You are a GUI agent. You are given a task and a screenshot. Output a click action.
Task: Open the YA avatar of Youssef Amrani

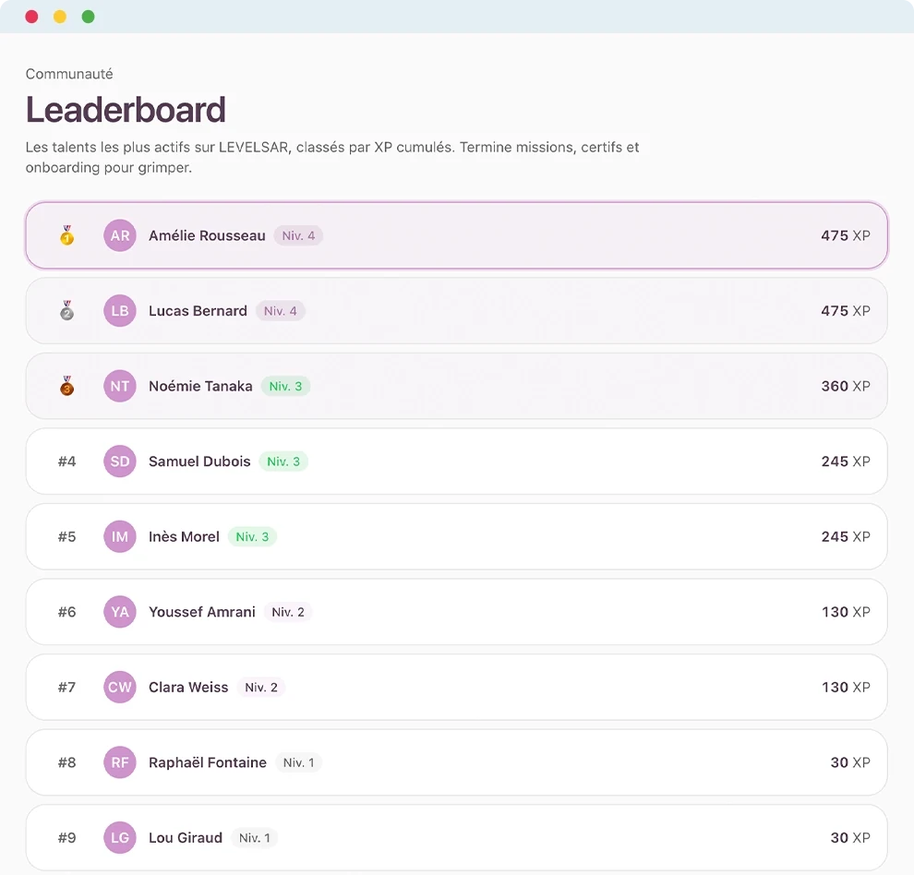click(120, 612)
